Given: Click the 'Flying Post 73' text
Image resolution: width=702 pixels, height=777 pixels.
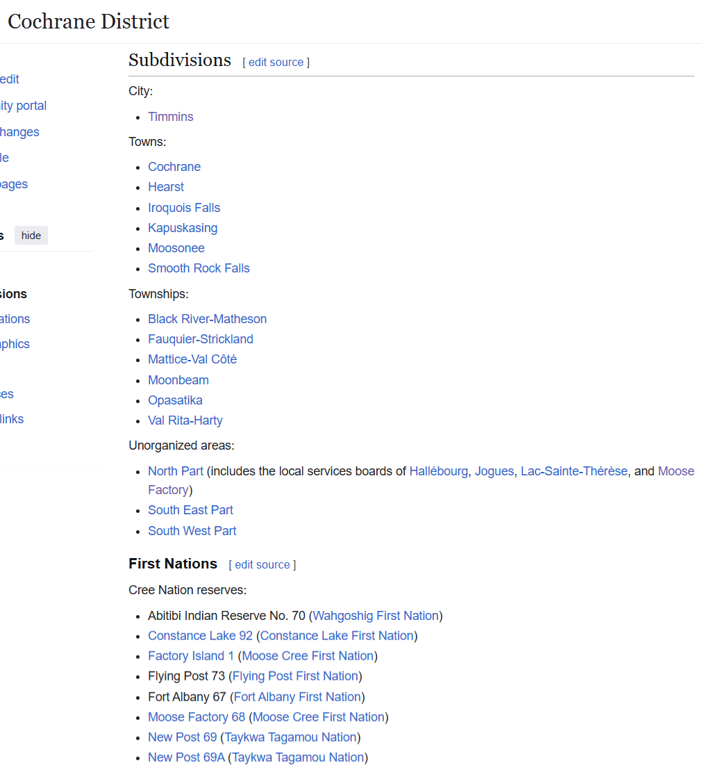Looking at the screenshot, I should coord(186,676).
